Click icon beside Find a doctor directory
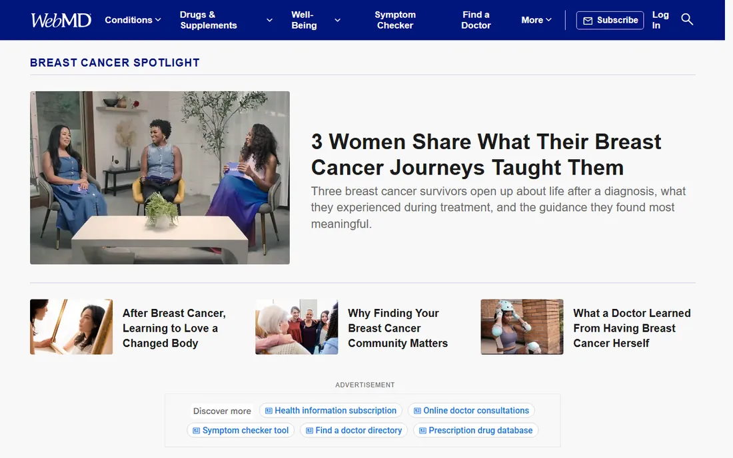The width and height of the screenshot is (733, 458). [309, 431]
